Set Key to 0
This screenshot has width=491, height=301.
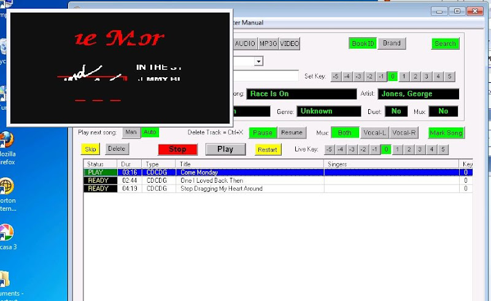pos(393,77)
